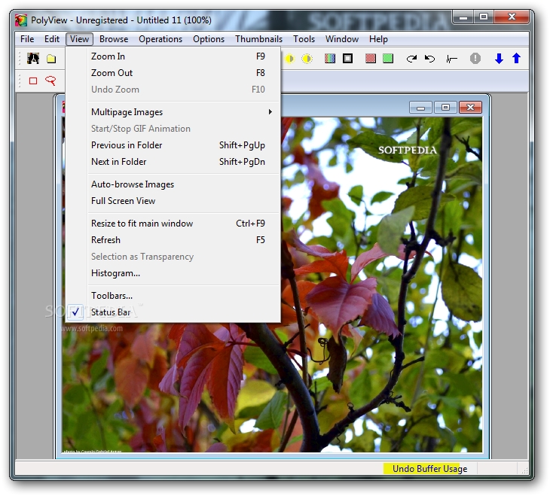
Task: Select the red rectangle selection tool
Action: tap(33, 81)
